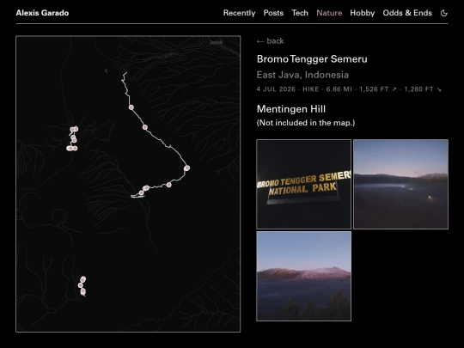Image resolution: width=464 pixels, height=348 pixels.
Task: Open the Bromo Tengger Semeru National Park sign photo
Action: click(303, 184)
